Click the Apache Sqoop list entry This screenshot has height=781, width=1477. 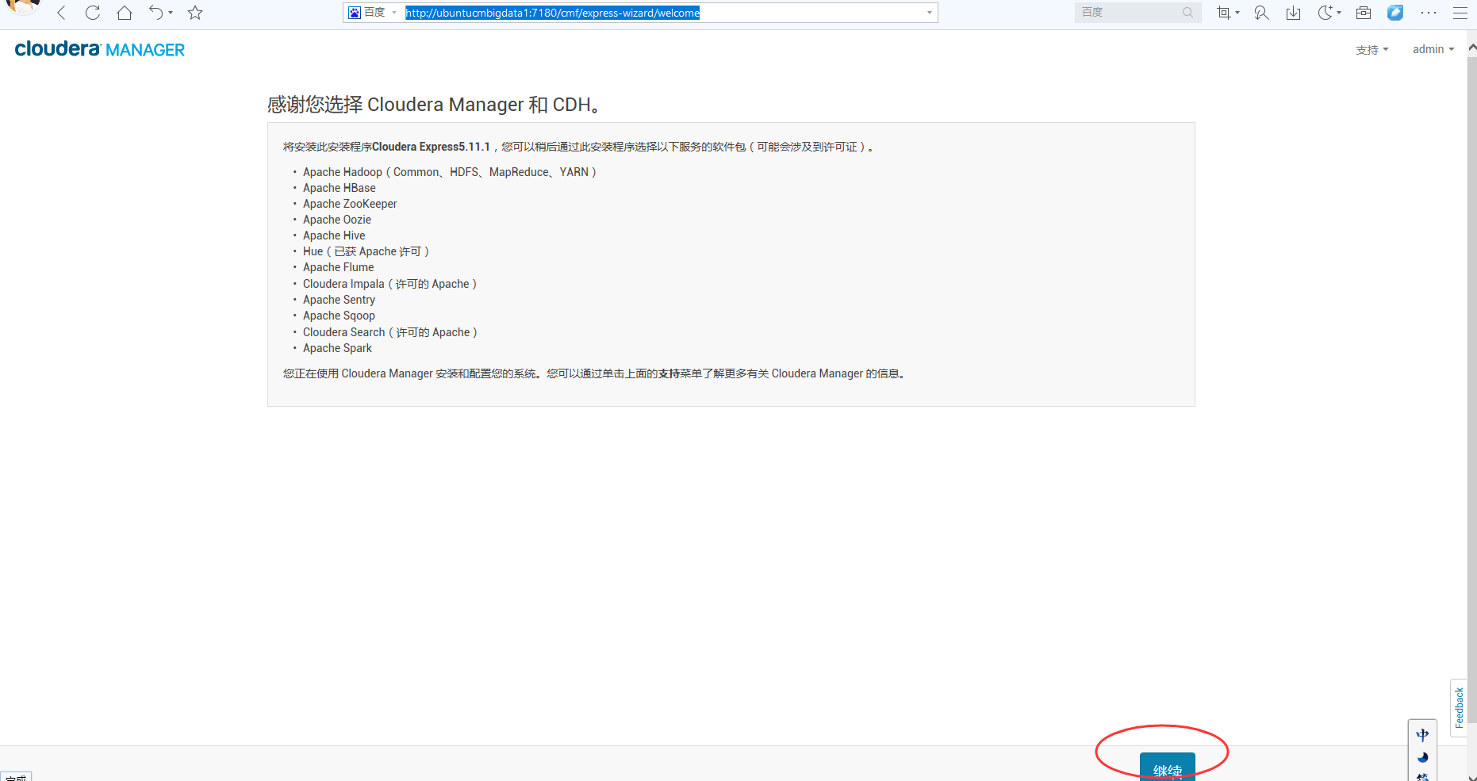pyautogui.click(x=339, y=316)
